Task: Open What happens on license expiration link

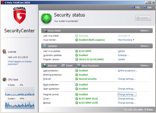Action: tap(20, 63)
